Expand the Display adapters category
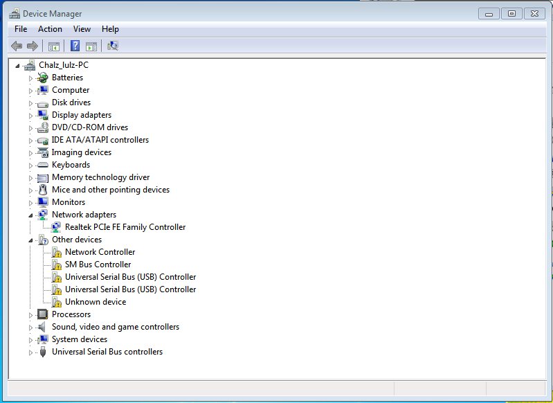This screenshot has width=553, height=403. coord(30,116)
